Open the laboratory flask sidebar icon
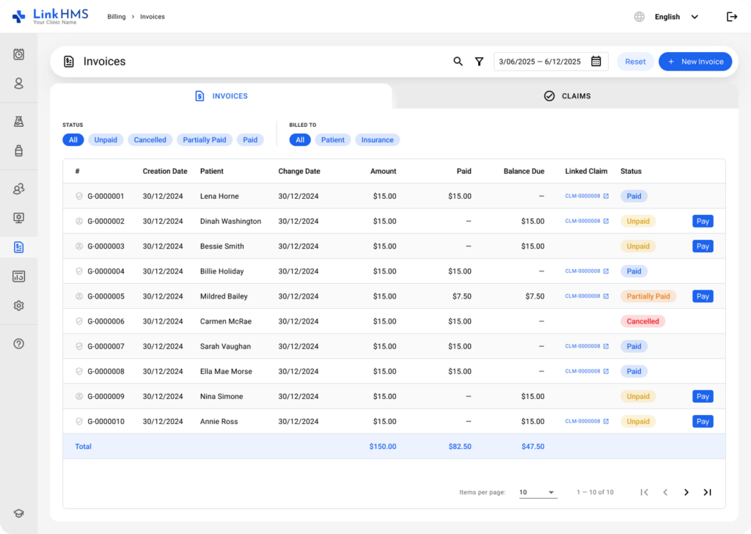Screen dimensions: 751x534 tap(18, 122)
